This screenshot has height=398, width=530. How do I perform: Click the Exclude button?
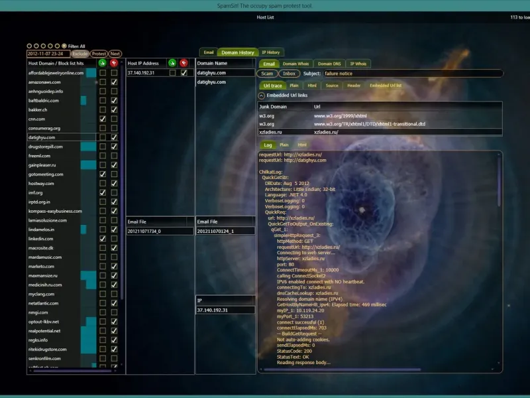[80, 54]
